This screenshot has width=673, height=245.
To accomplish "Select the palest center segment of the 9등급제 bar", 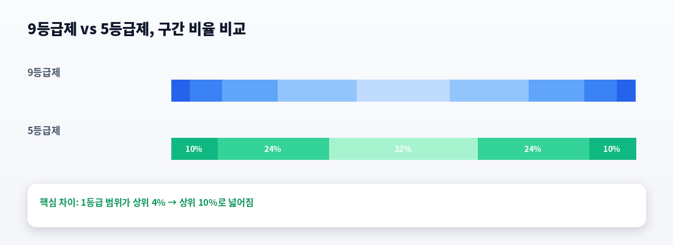I will tap(403, 91).
